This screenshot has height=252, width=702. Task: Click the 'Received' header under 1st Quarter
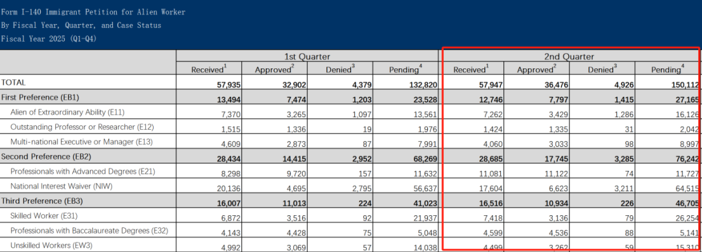(x=209, y=69)
